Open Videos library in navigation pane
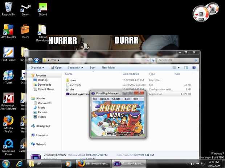Screen dimensions: 225x168 coord(42,117)
